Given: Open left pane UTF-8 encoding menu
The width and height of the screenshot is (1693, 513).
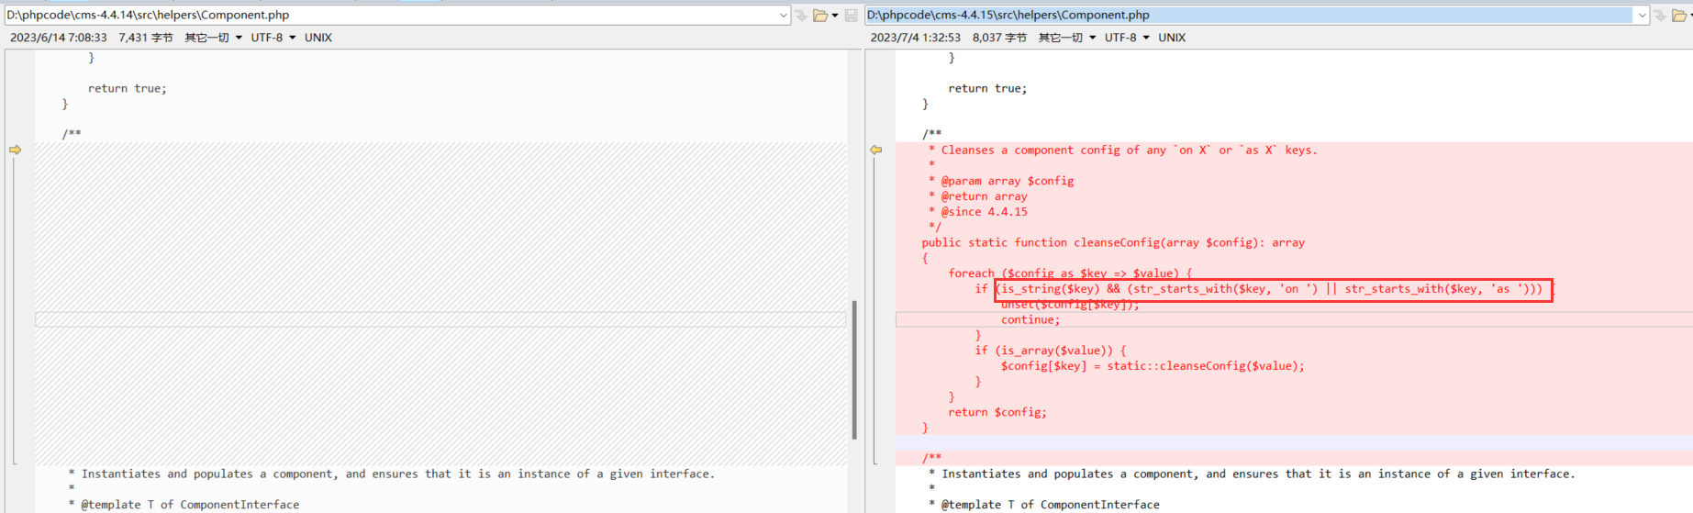Looking at the screenshot, I should pos(273,38).
